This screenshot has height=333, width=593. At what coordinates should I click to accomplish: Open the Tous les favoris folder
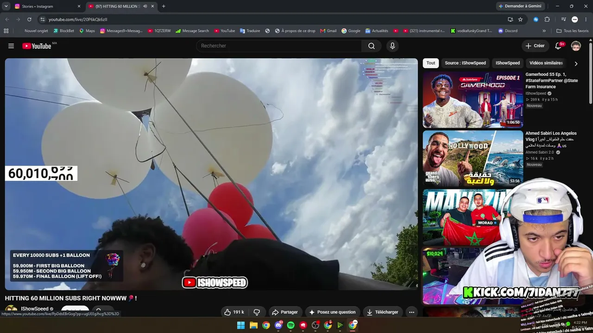click(572, 31)
